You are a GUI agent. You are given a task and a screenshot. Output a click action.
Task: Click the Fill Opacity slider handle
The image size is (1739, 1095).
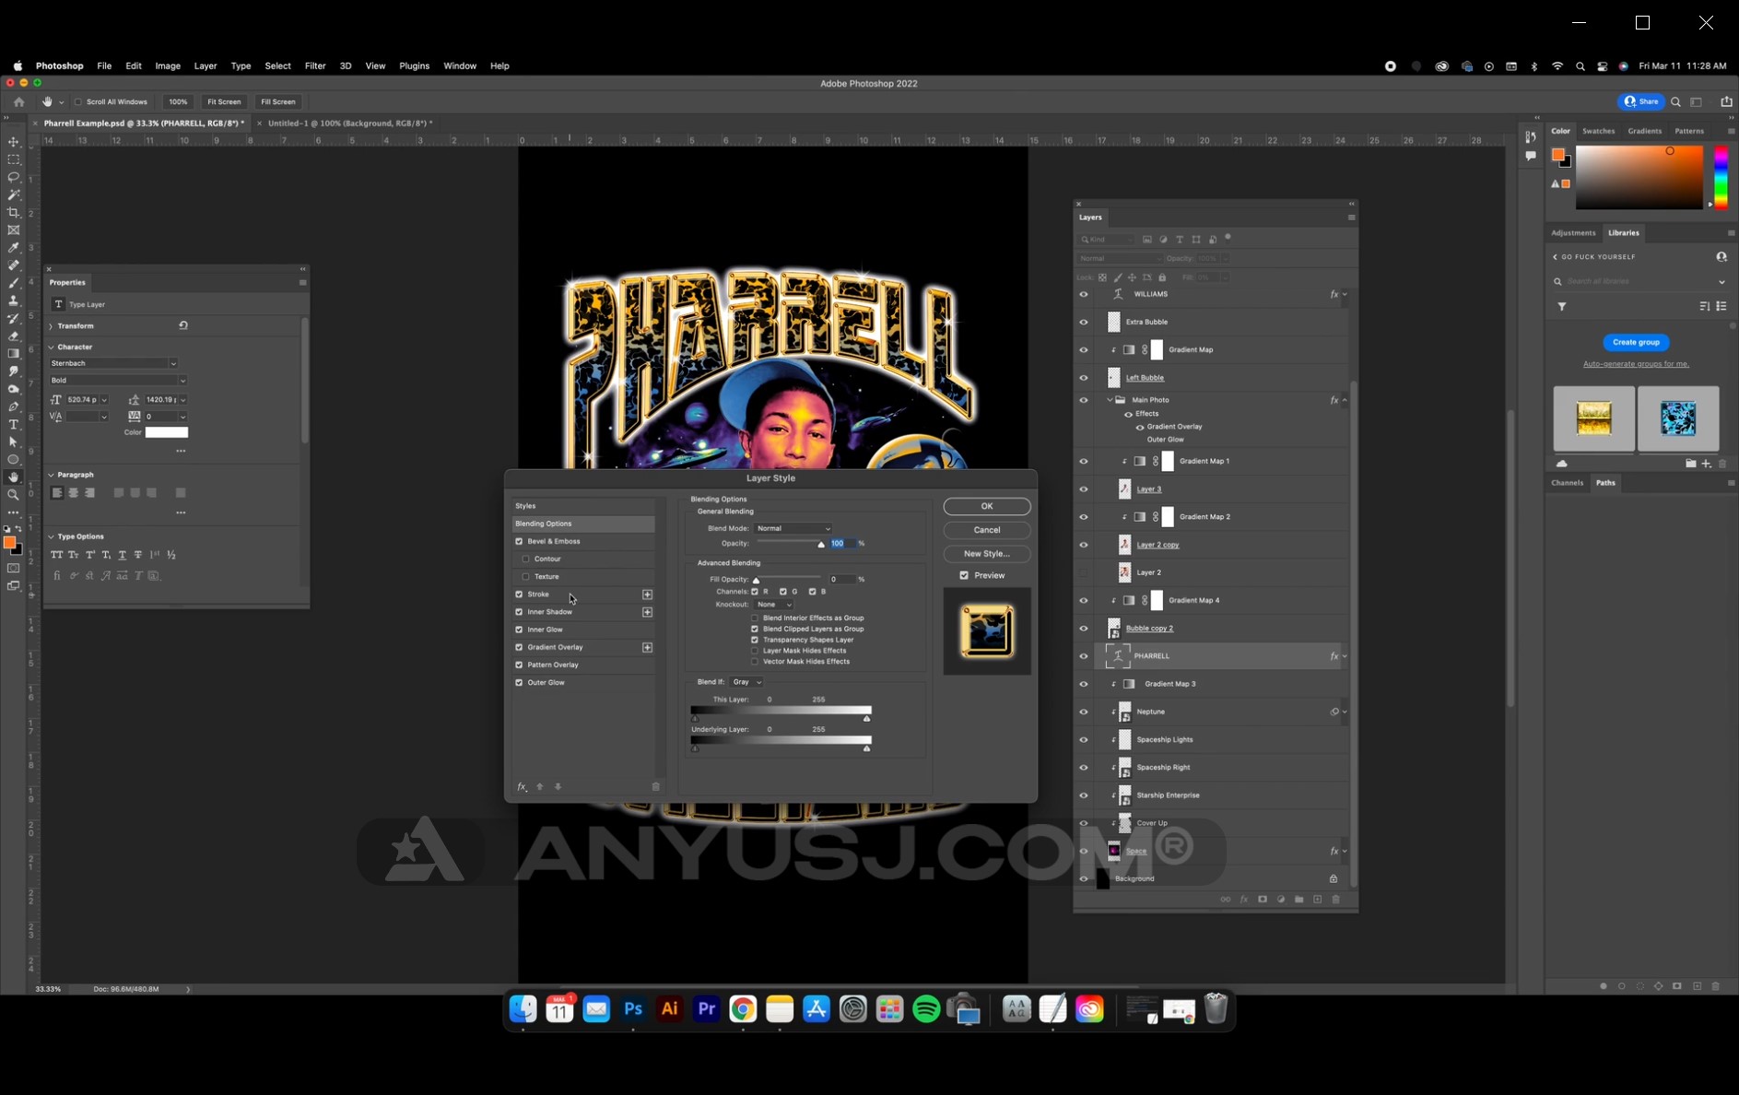tap(756, 581)
